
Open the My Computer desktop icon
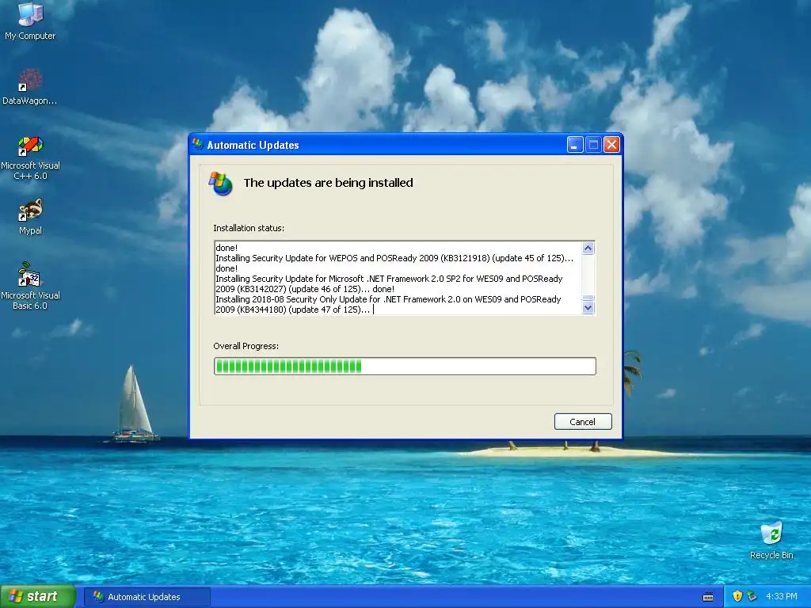pyautogui.click(x=30, y=21)
